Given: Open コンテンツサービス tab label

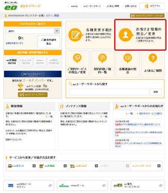Looking at the screenshot, I should click(x=141, y=166).
